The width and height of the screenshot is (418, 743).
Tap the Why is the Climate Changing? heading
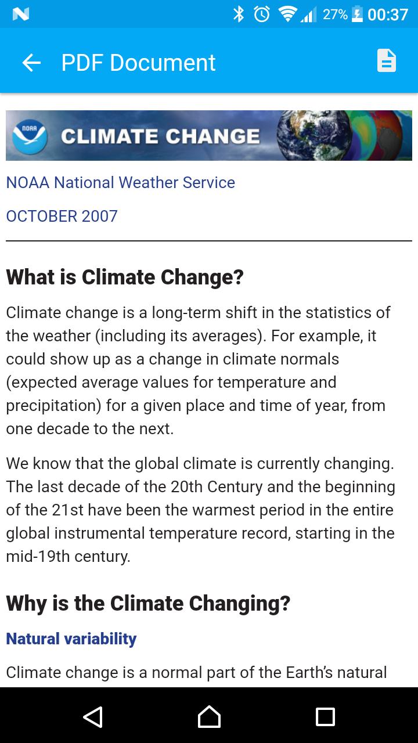[x=148, y=603]
